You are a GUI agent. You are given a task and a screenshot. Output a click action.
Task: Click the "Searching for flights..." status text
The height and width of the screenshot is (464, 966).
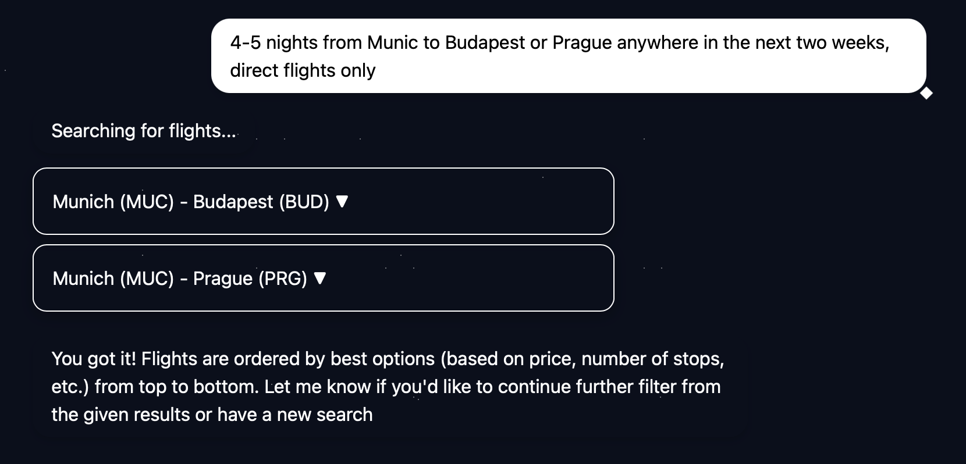pyautogui.click(x=144, y=131)
